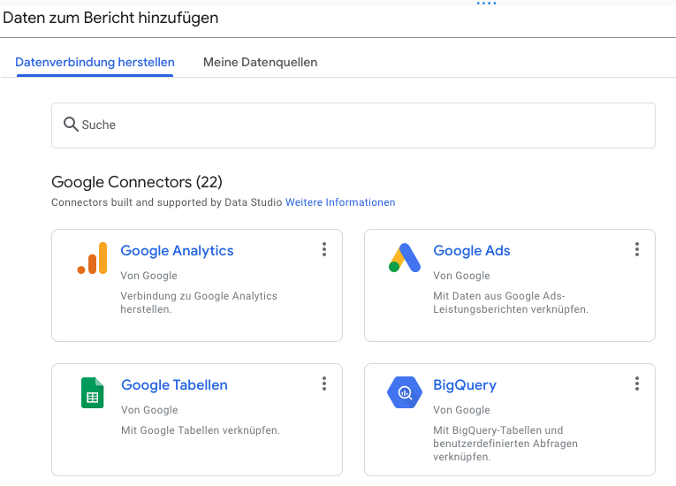Click 'Connectors built and supported by Data Studio'
This screenshot has height=486, width=676.
click(166, 202)
